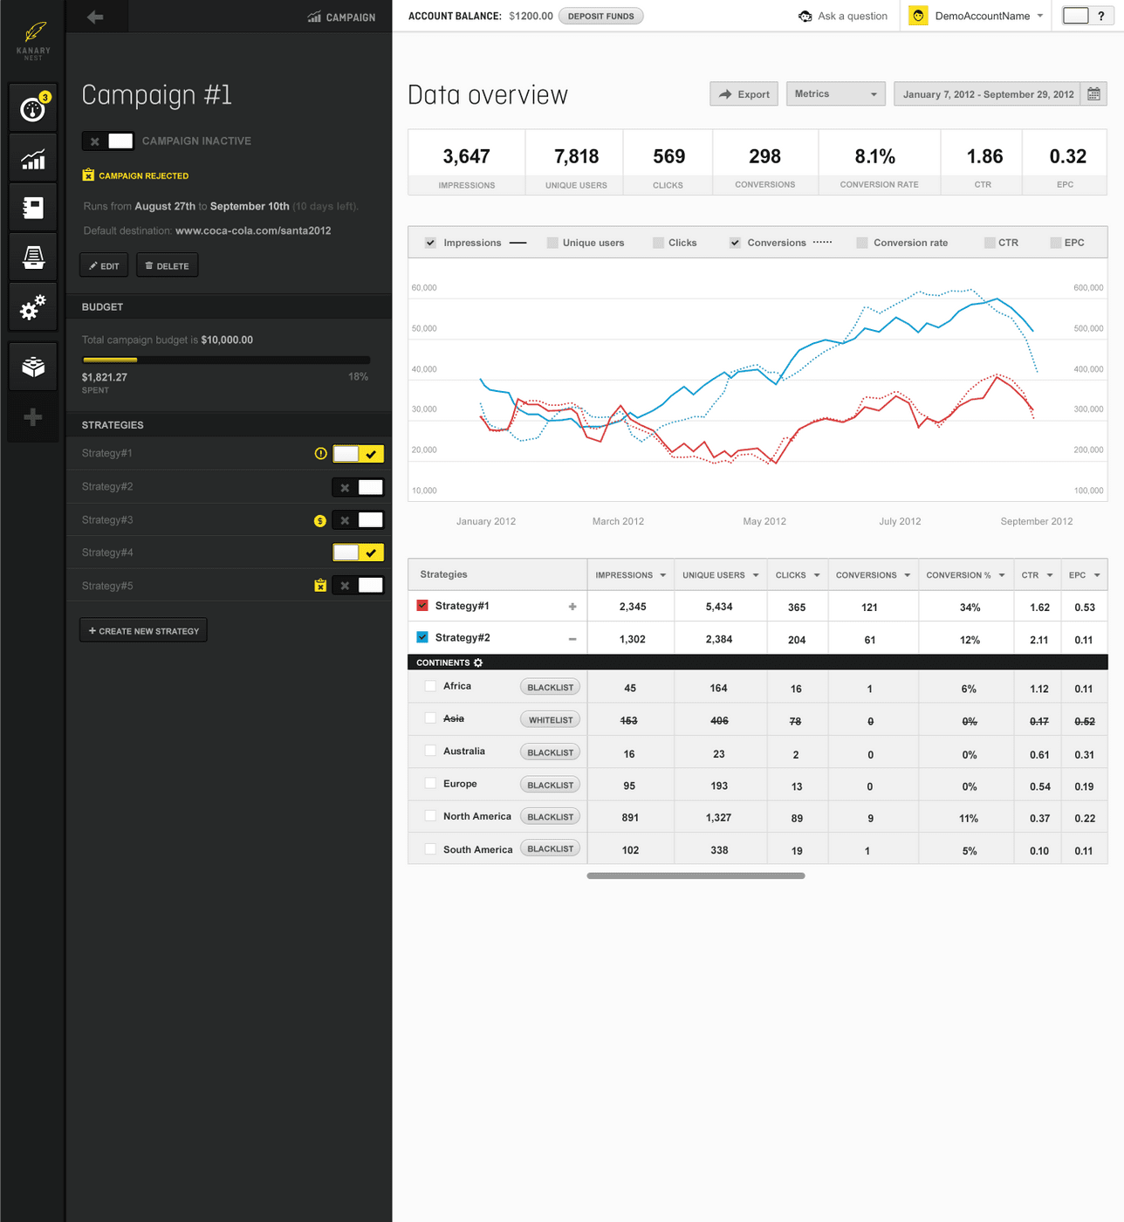Screen dimensions: 1124x1222
Task: Click the Deposit Funds button
Action: (601, 16)
